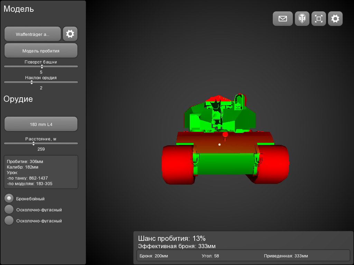The height and width of the screenshot is (265, 354).
Task: Click the Модель пробития button
Action: (x=41, y=51)
